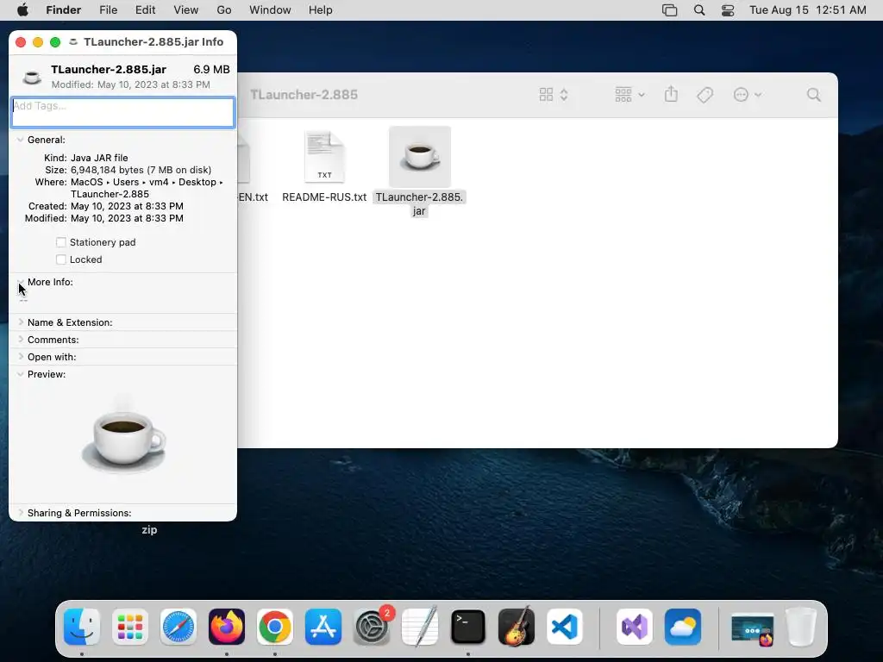Click the coffee cup preview image
Viewport: 883px width, 662px height.
point(123,438)
